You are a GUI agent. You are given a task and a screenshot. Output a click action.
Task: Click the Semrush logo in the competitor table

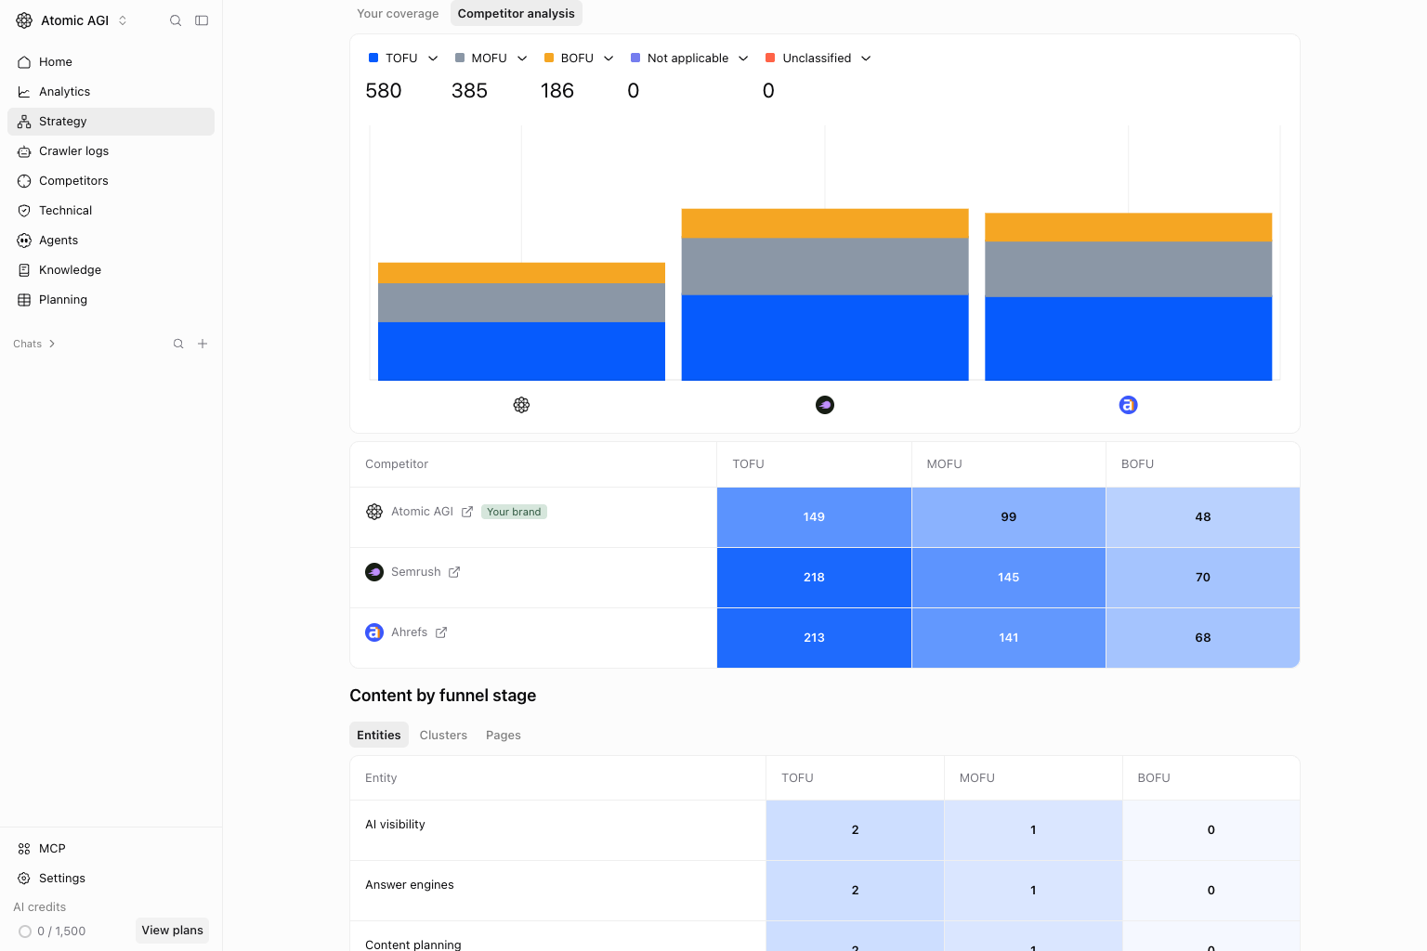pyautogui.click(x=374, y=572)
